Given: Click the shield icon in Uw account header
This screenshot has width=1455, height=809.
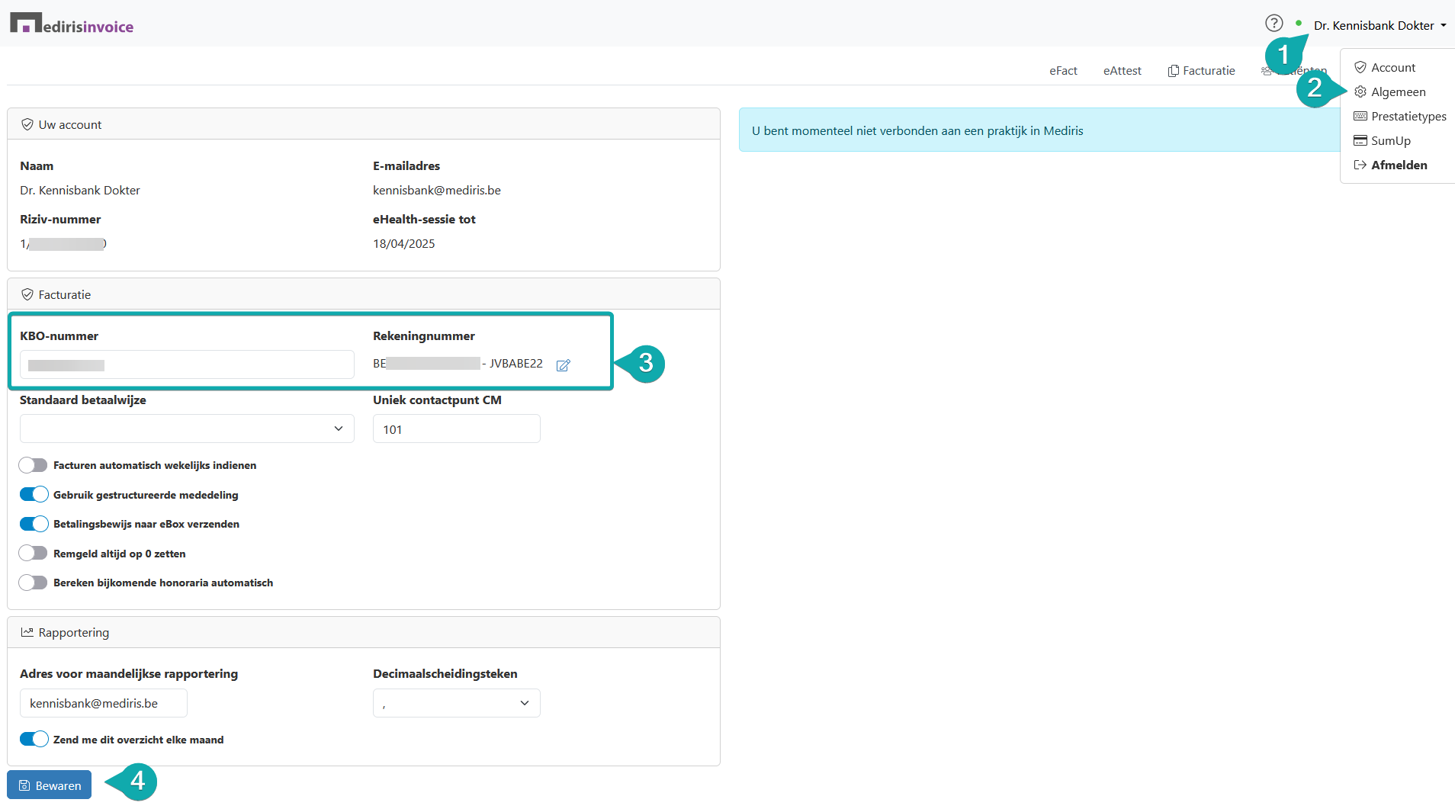Looking at the screenshot, I should point(27,124).
